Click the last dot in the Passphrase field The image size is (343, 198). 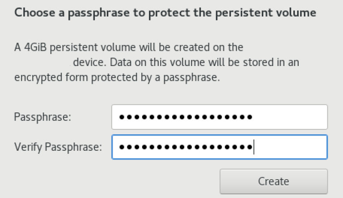click(x=250, y=117)
